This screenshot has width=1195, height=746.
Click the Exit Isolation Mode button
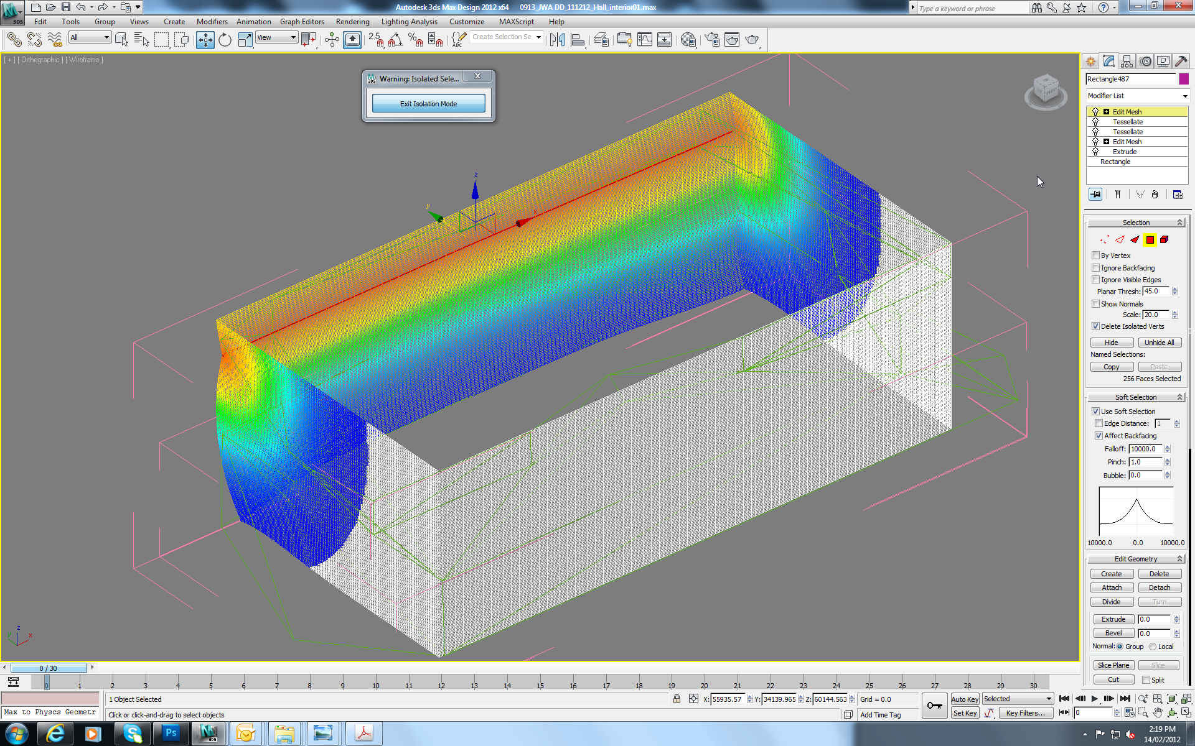click(x=429, y=104)
